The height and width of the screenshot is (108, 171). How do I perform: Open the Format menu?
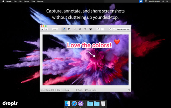tap(27, 1)
